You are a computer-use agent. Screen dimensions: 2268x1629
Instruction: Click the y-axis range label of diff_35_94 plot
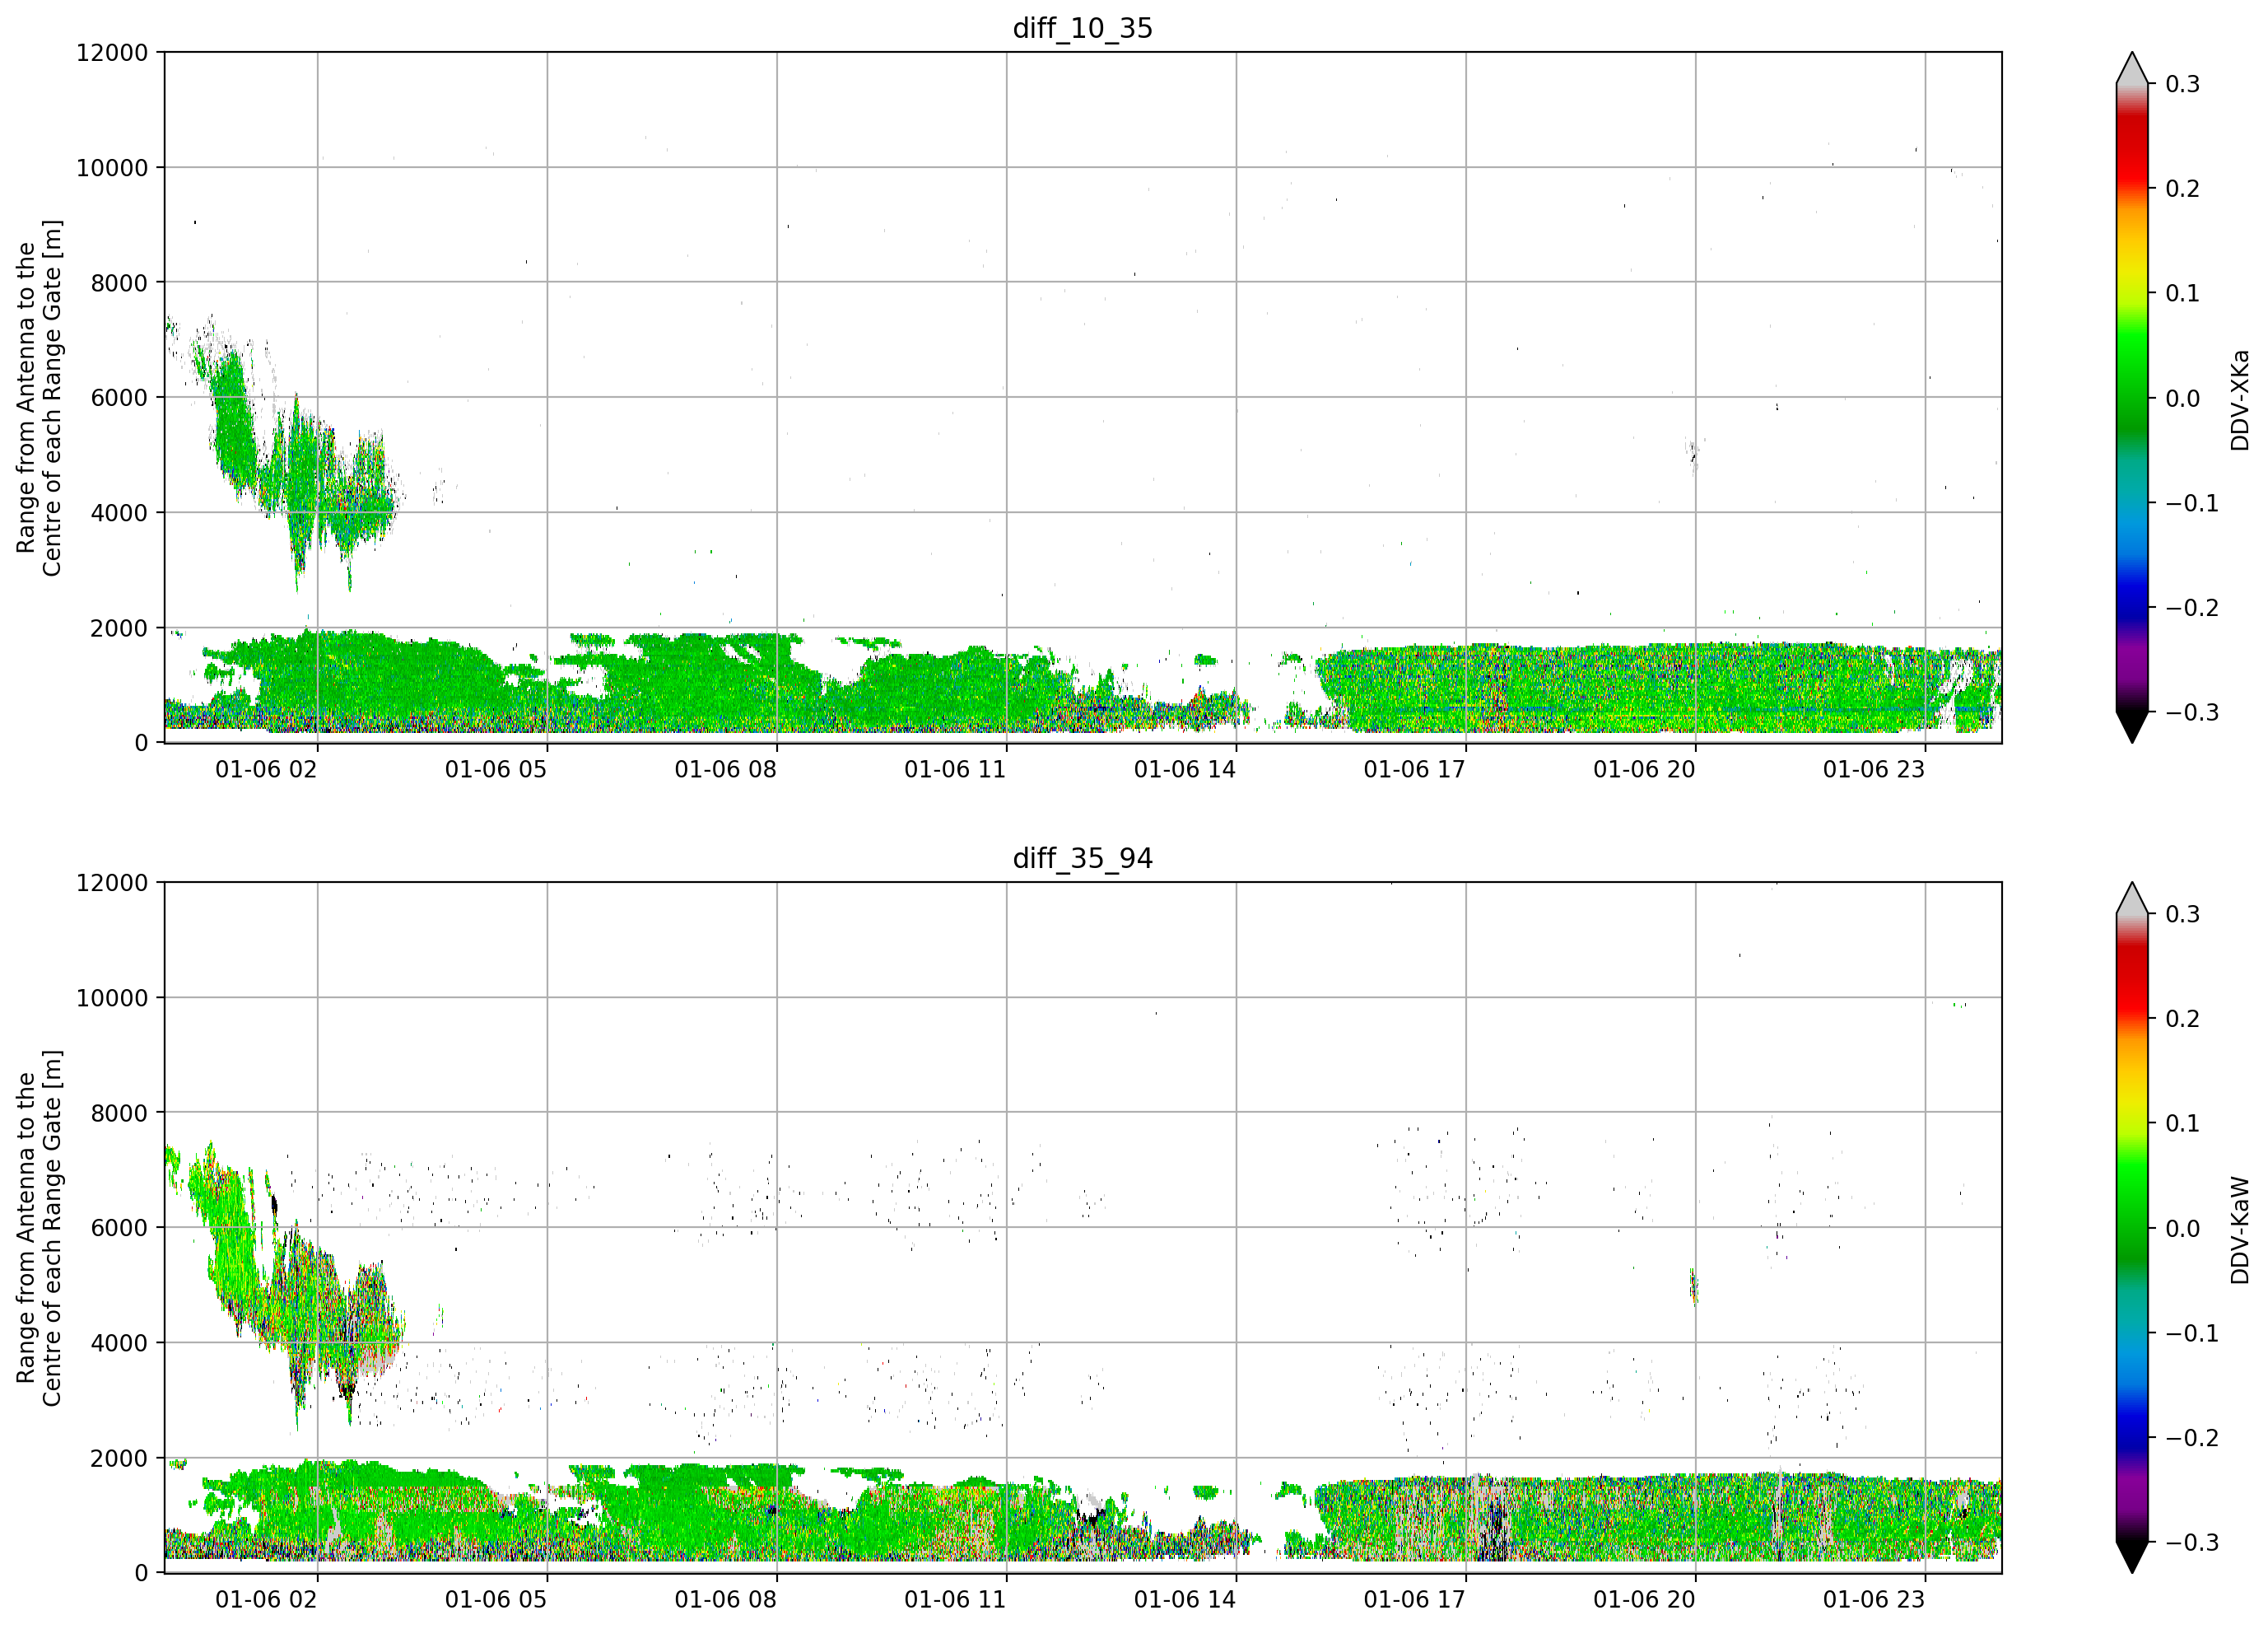(x=39, y=1228)
